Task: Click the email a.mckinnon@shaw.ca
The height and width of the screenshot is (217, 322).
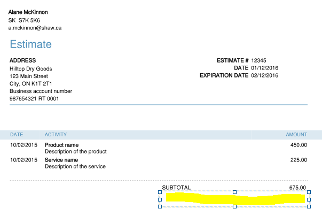Action: 35,28
